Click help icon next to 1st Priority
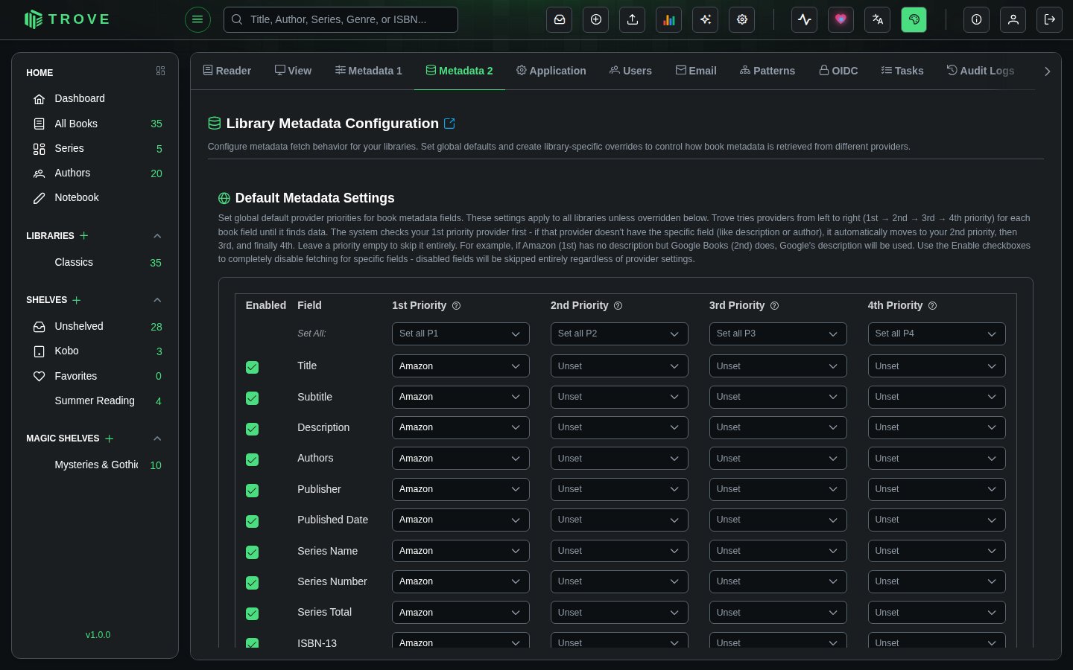 click(457, 306)
